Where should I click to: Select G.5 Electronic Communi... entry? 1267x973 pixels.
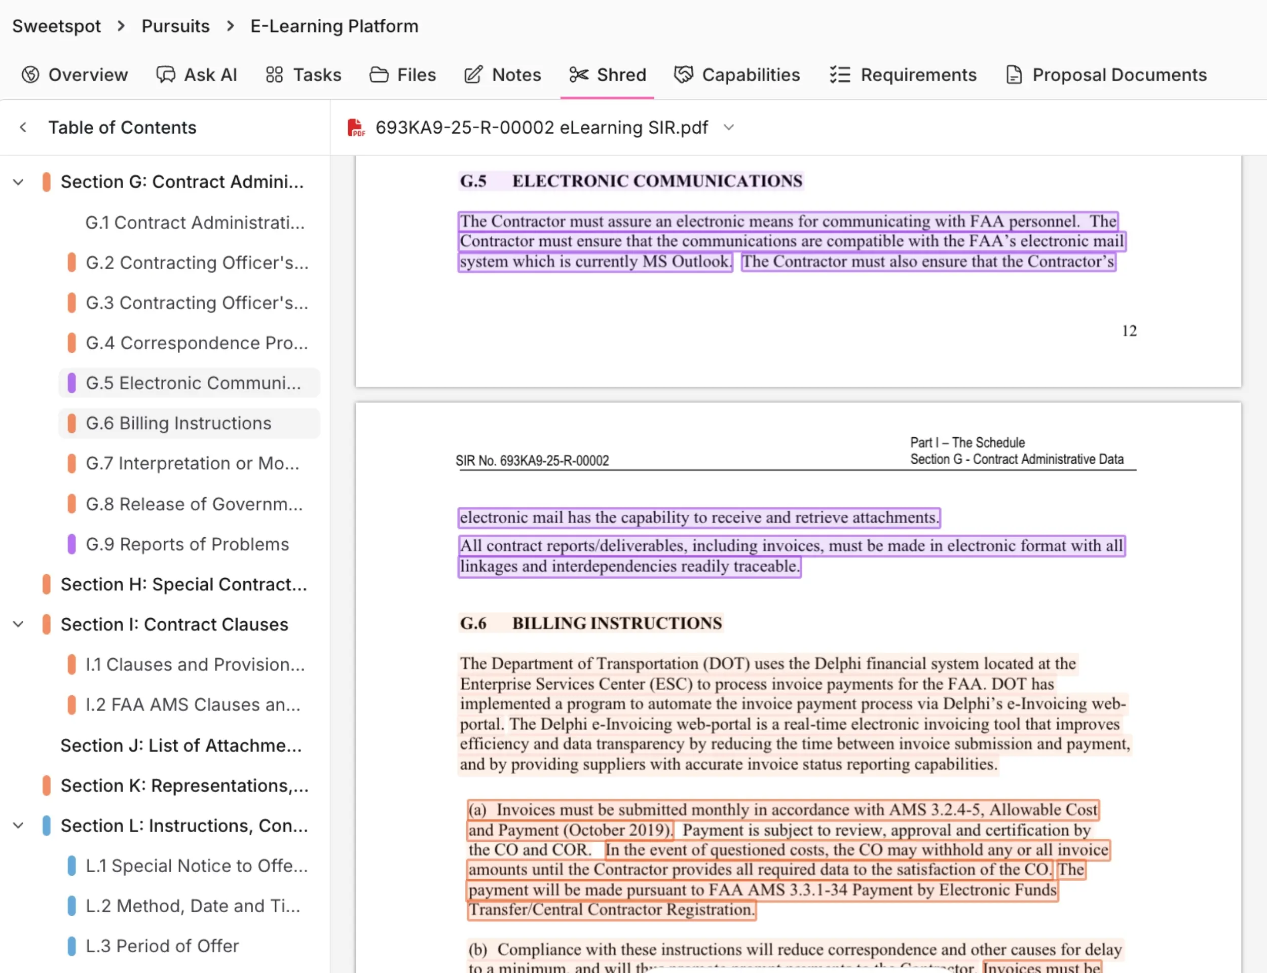point(190,383)
